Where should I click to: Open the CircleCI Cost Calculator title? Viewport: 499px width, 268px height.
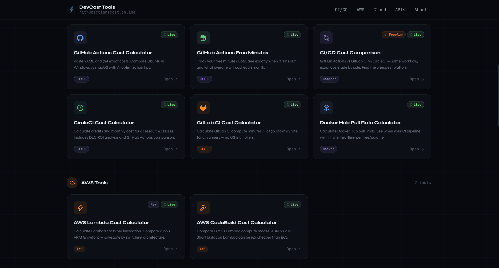tap(104, 123)
